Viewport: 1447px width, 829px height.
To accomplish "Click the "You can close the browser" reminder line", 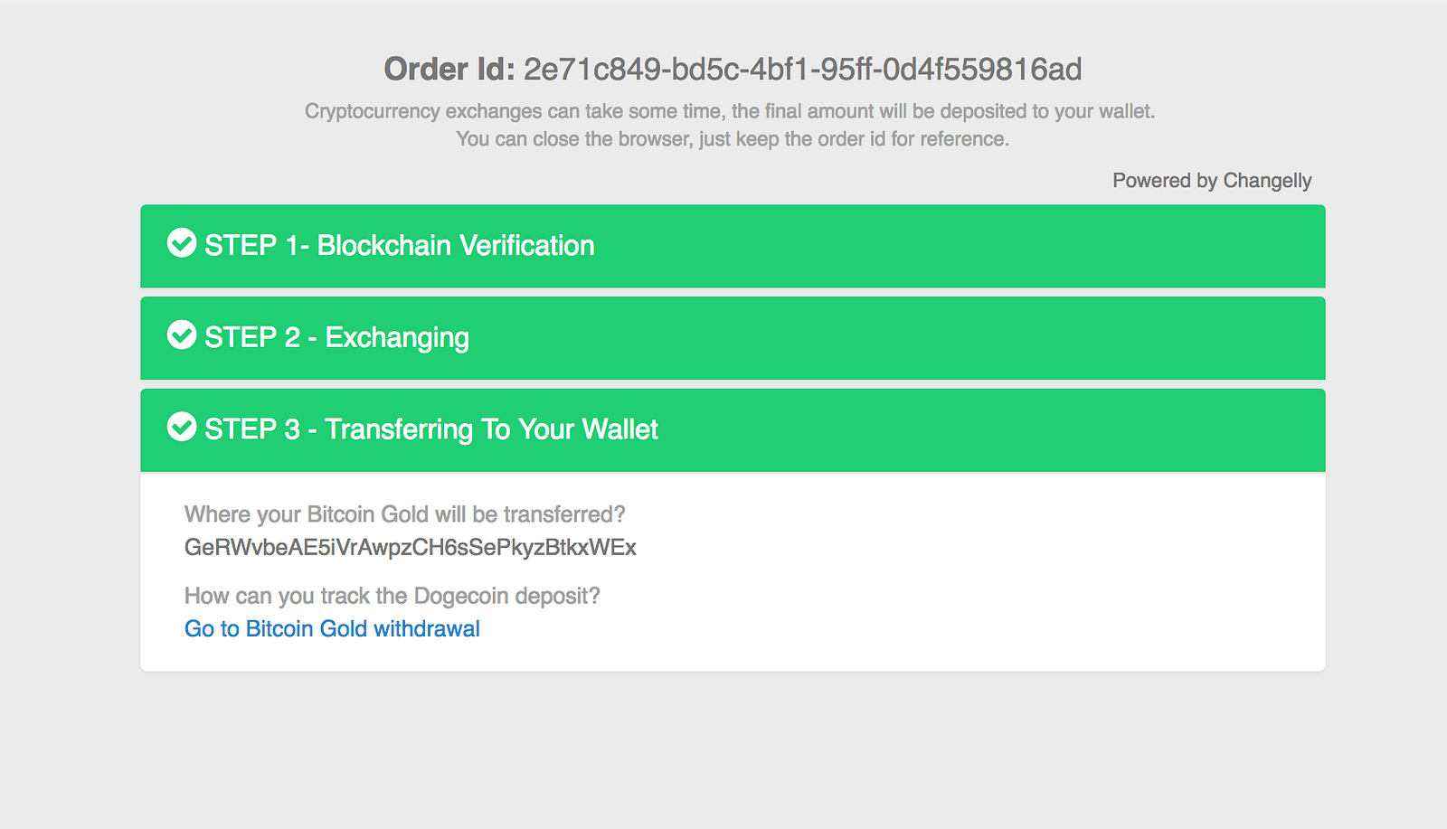I will coord(732,138).
